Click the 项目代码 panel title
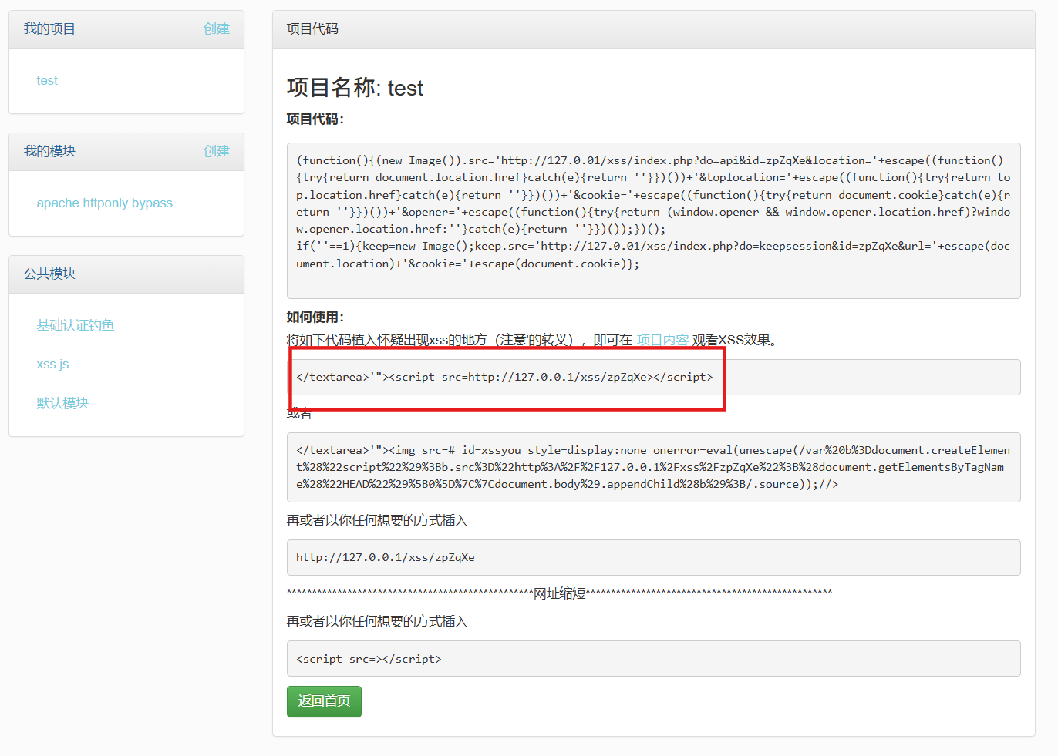This screenshot has height=756, width=1058. 312,29
